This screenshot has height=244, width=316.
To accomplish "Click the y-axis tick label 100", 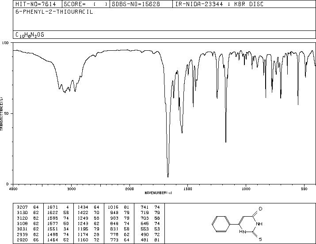I will [5, 43].
